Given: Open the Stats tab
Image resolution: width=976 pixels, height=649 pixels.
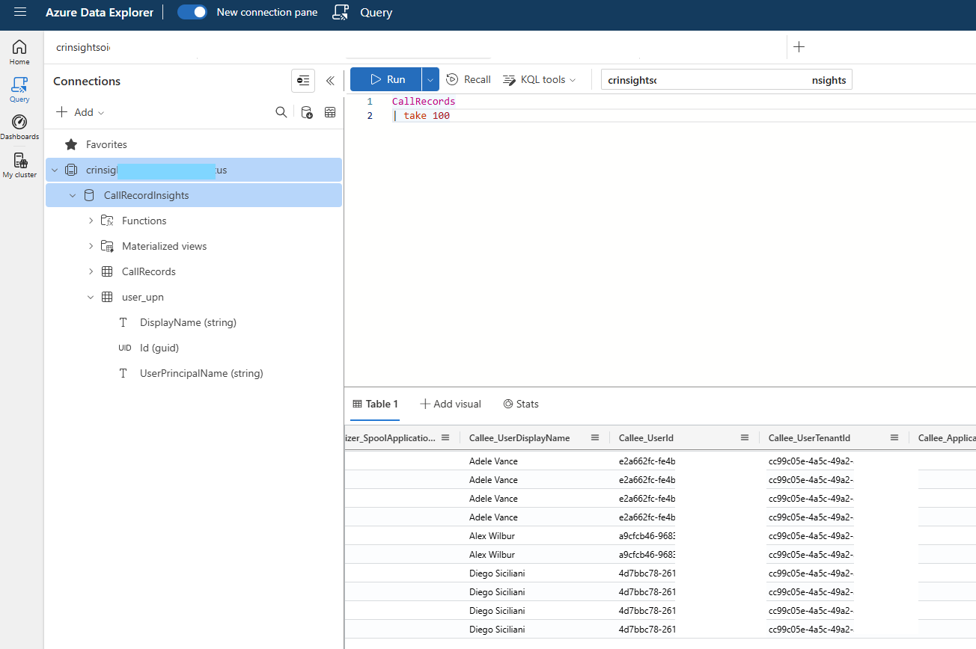Looking at the screenshot, I should pos(520,404).
